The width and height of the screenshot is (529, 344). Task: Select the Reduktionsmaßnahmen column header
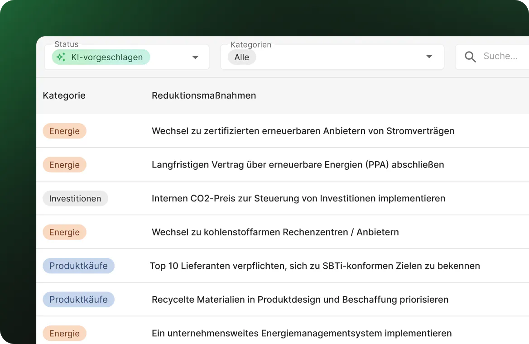coord(204,96)
